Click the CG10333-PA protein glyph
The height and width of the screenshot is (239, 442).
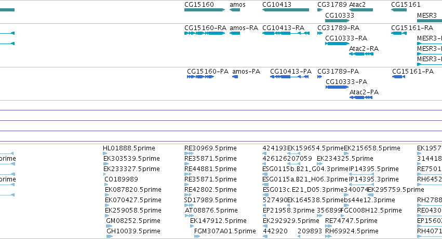click(x=337, y=87)
